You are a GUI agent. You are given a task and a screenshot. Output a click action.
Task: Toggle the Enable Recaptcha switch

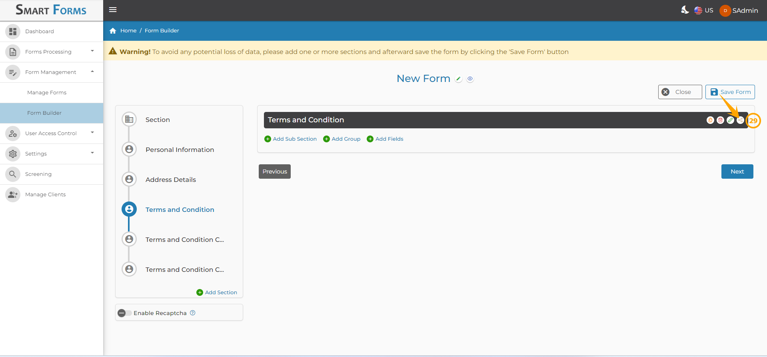point(124,313)
